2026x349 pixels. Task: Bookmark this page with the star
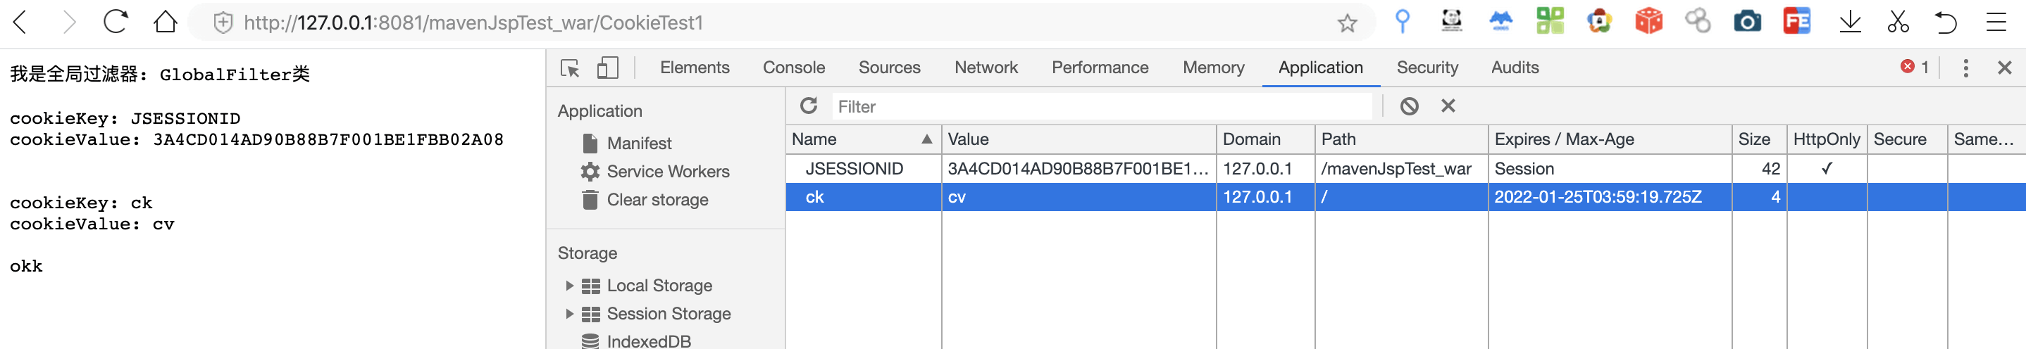click(1347, 24)
